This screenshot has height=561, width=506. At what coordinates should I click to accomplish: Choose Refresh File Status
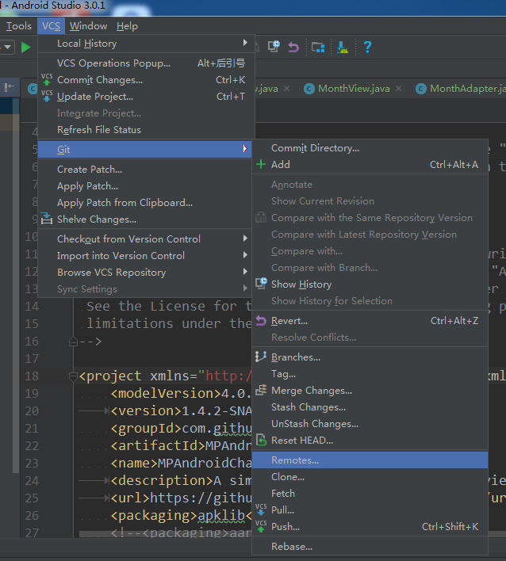147,129
